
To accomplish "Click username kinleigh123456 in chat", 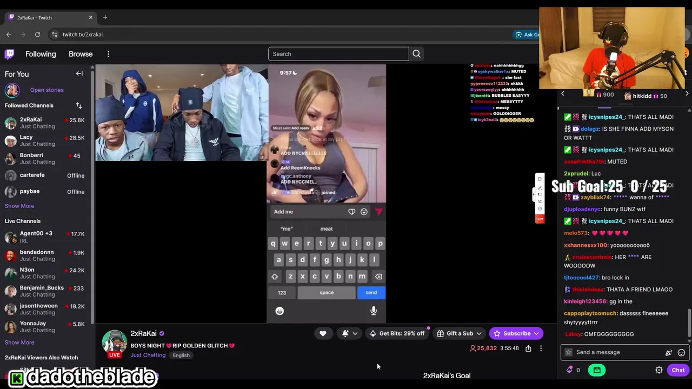I will point(585,301).
